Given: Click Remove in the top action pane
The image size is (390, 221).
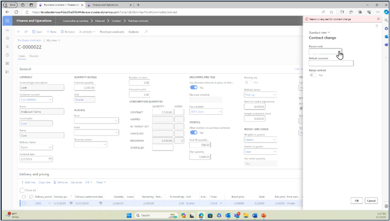Looking at the screenshot, I should [68, 32].
